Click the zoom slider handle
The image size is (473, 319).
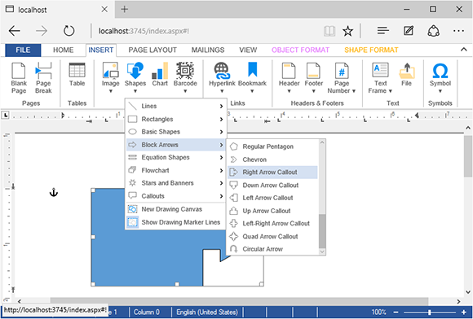coord(429,312)
